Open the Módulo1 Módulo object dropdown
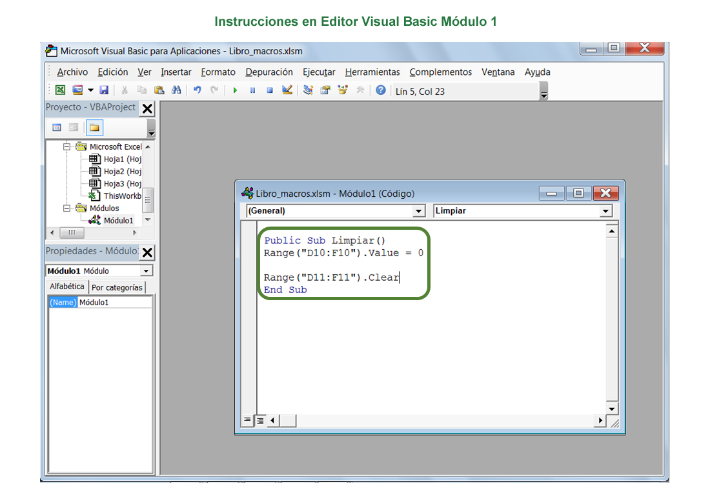Image resolution: width=710 pixels, height=486 pixels. click(x=146, y=271)
